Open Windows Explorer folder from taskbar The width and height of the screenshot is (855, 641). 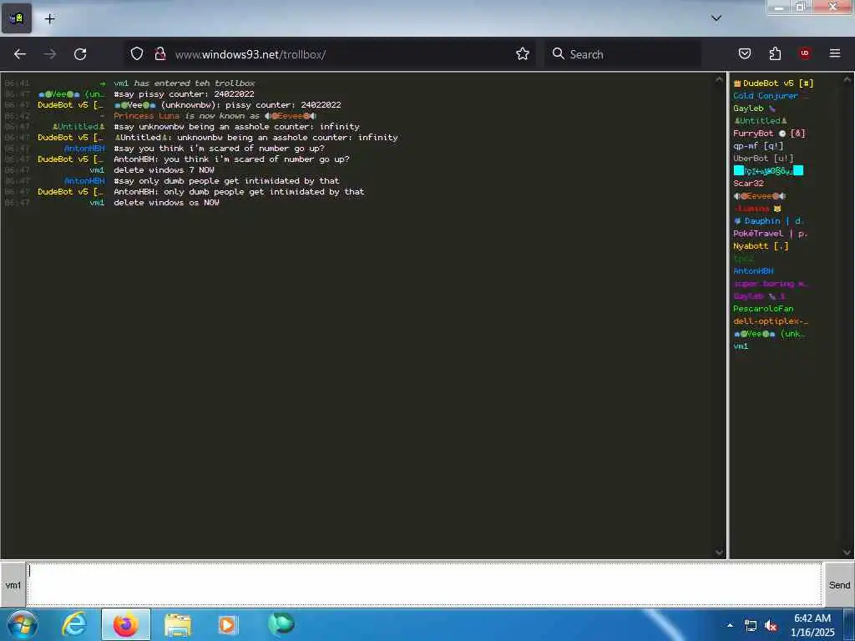click(x=178, y=624)
